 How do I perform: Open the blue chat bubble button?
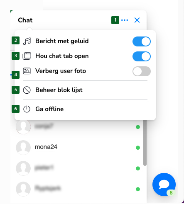point(164,185)
